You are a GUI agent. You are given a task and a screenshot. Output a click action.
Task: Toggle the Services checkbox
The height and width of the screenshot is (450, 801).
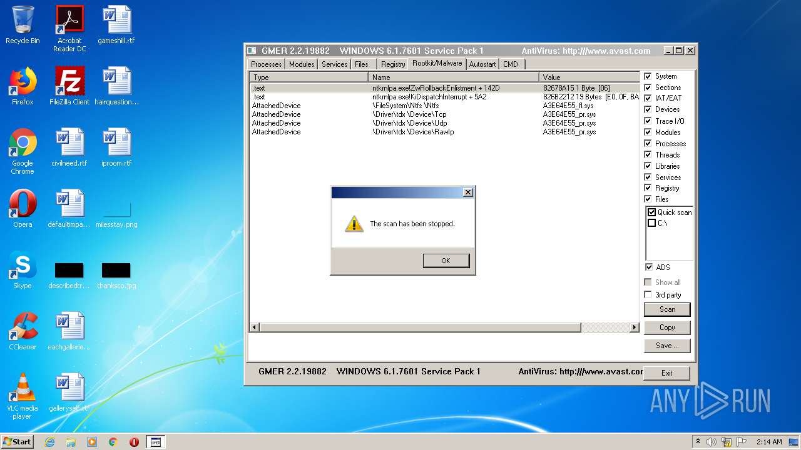(x=648, y=177)
